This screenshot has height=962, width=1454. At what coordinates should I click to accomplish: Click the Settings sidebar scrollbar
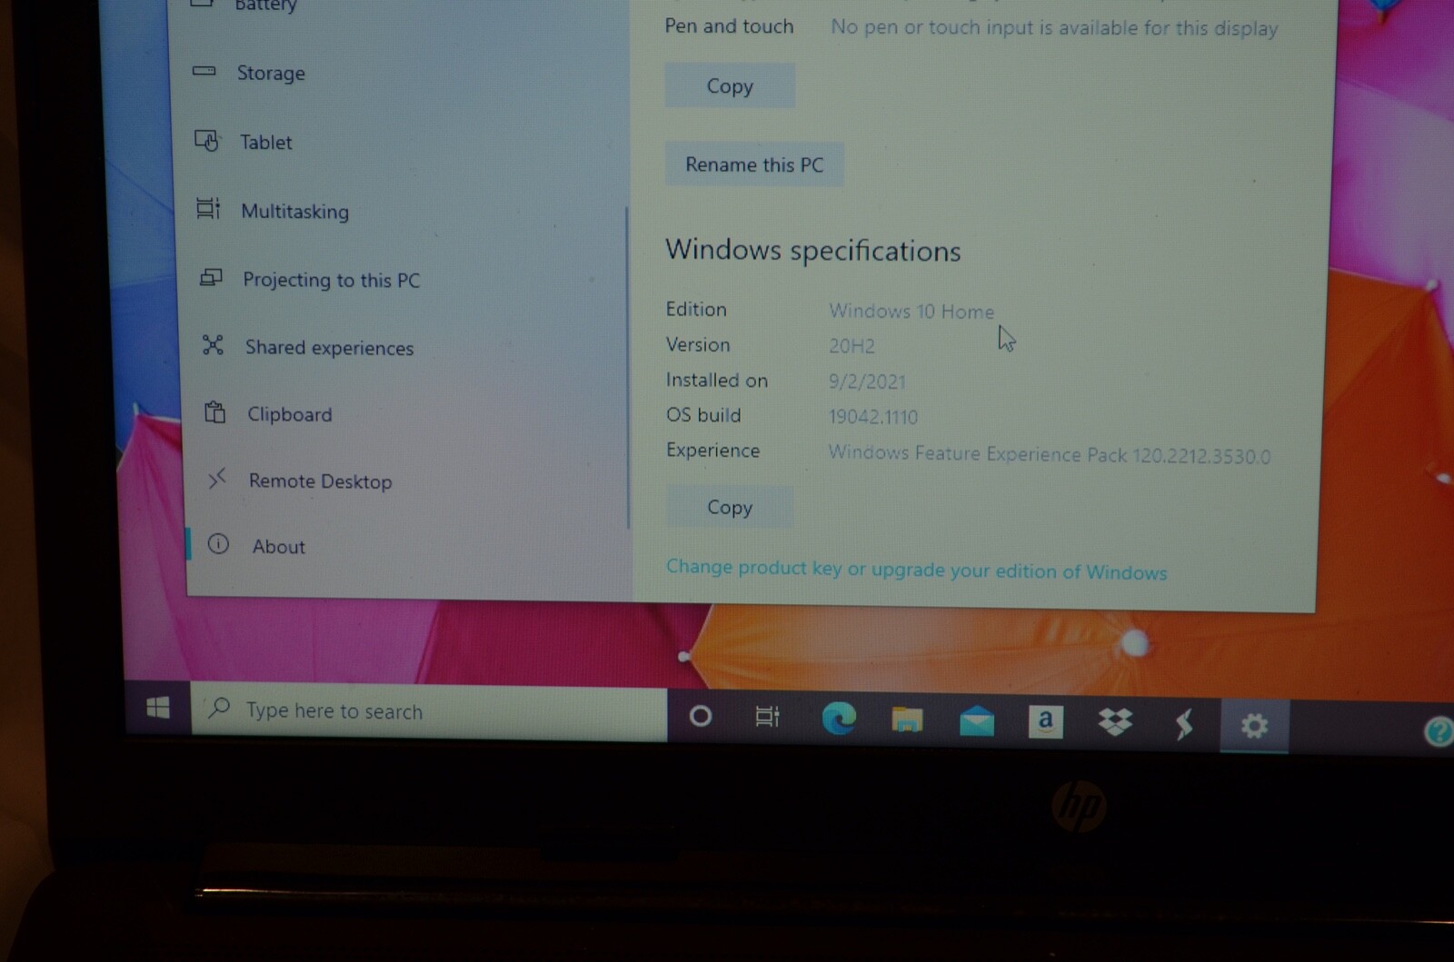(627, 368)
